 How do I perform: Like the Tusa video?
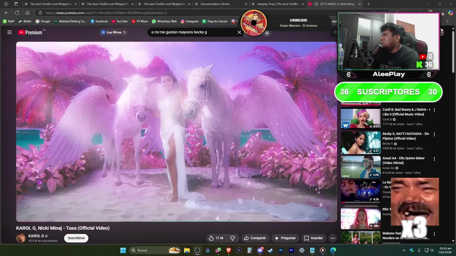[x=216, y=238]
